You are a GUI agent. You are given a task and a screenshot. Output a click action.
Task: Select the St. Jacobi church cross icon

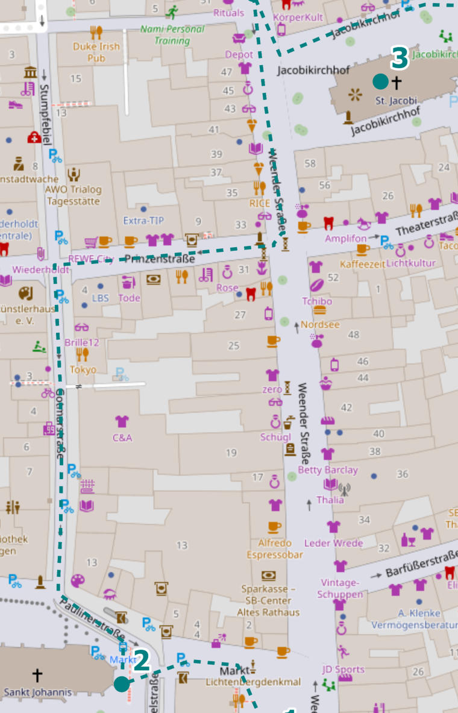[397, 83]
